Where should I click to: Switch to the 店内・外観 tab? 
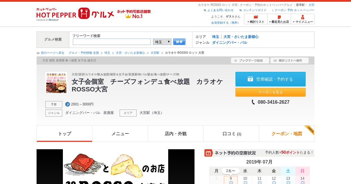(175, 134)
